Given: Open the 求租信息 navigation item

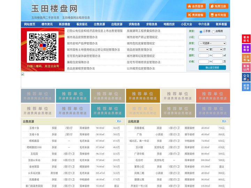Looking at the screenshot, I should 152,24.
